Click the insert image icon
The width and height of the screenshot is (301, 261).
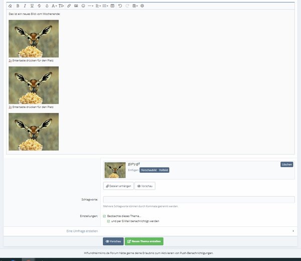tap(76, 6)
